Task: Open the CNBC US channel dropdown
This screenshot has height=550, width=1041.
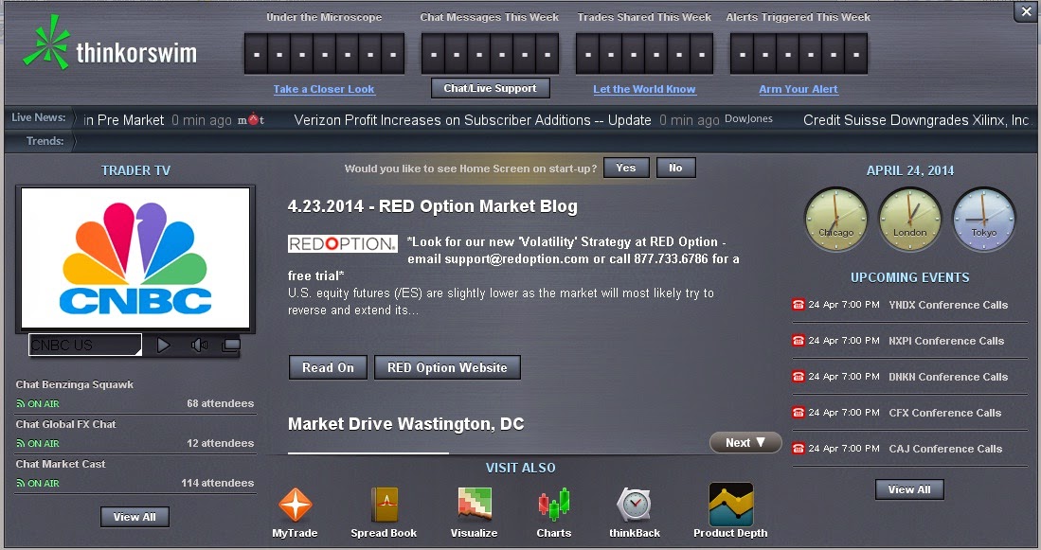Action: click(85, 345)
